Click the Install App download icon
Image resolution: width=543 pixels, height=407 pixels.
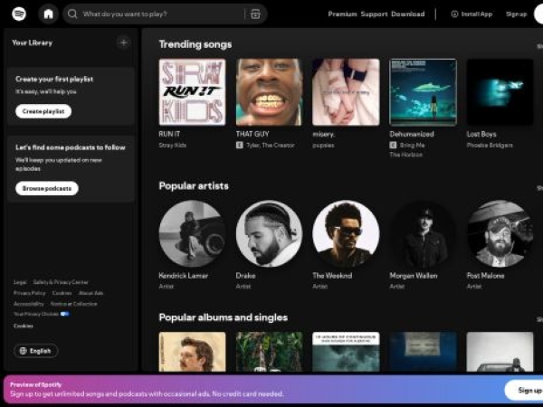click(454, 14)
